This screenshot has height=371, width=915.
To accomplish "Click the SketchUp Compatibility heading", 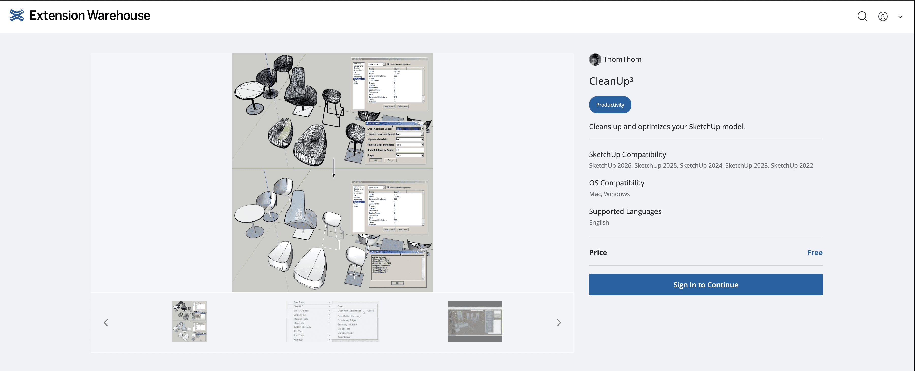I will (x=627, y=154).
